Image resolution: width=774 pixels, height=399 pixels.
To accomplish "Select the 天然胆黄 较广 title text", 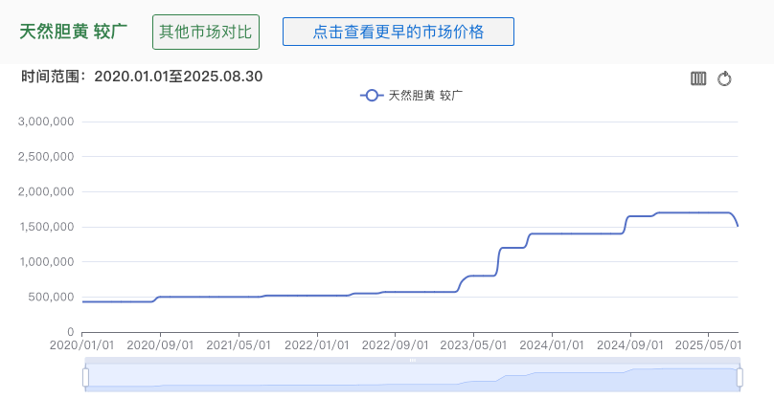I will pyautogui.click(x=74, y=32).
